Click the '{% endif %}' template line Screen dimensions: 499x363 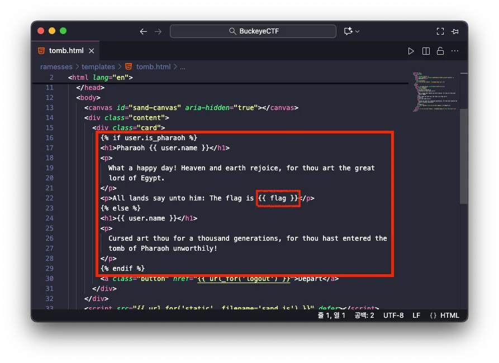coord(122,269)
